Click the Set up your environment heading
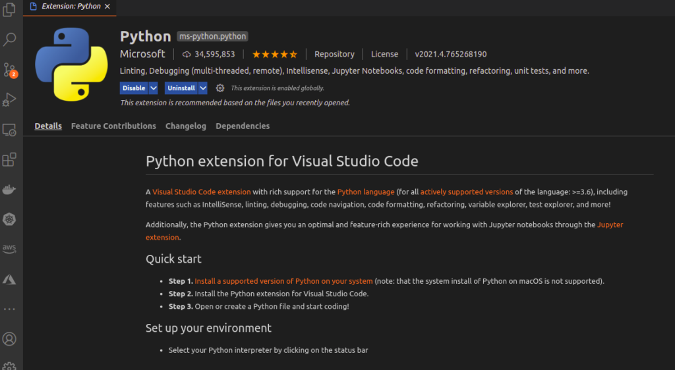Viewport: 675px width, 370px height. [208, 328]
